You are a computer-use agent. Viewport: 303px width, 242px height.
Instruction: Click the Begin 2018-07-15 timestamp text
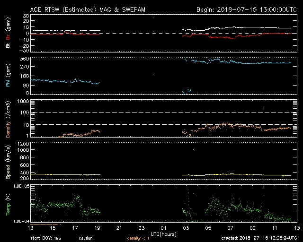[246, 9]
